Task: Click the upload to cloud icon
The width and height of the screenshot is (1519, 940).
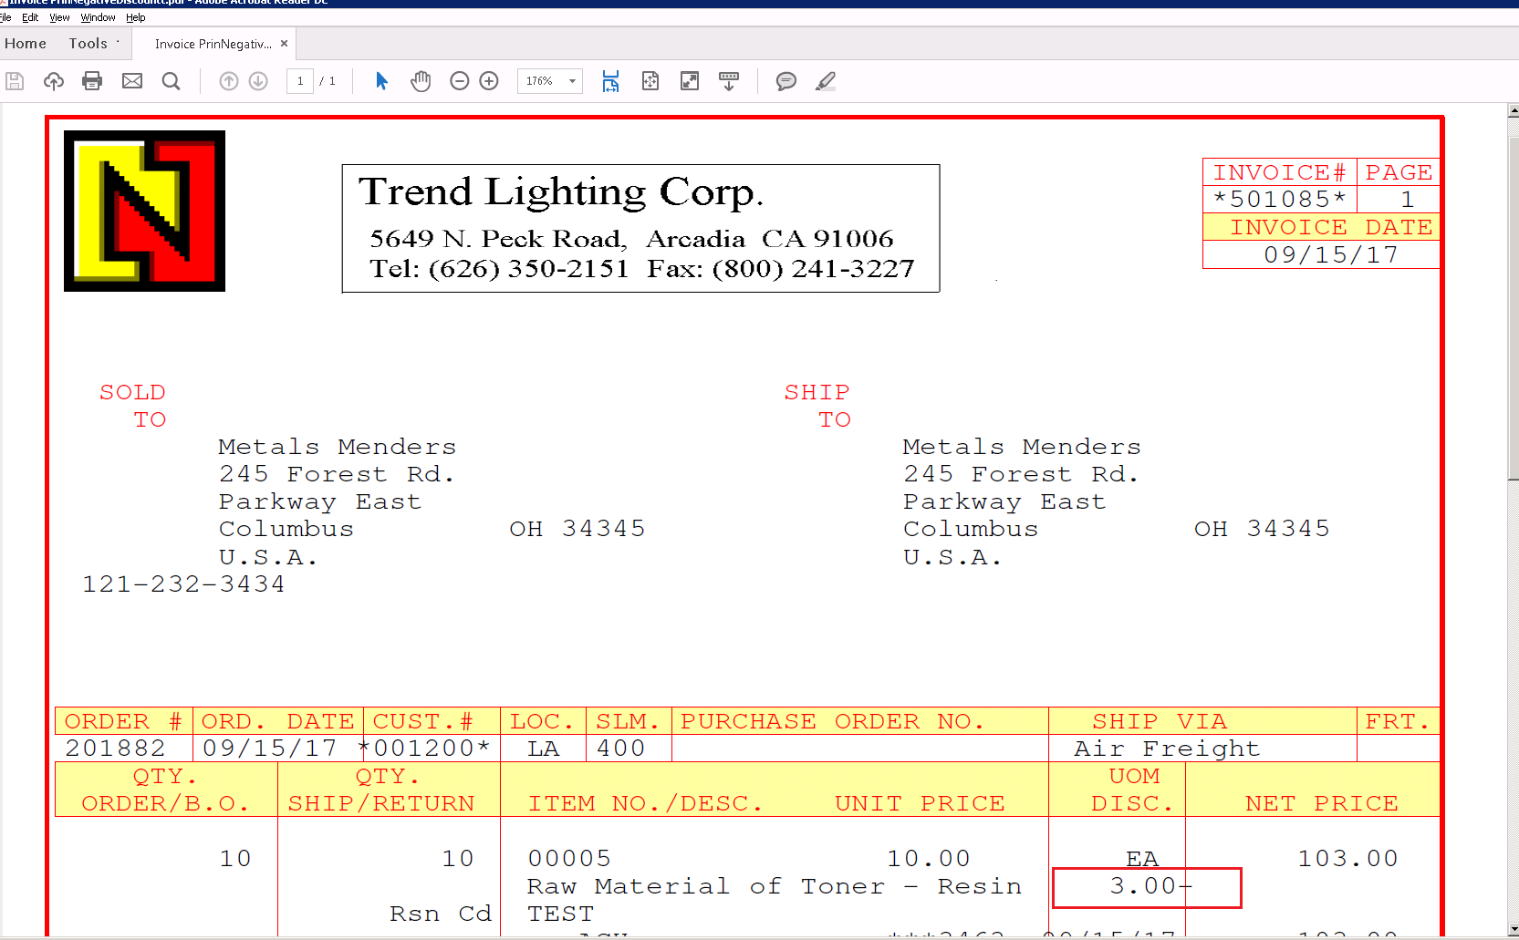Action: coord(54,81)
